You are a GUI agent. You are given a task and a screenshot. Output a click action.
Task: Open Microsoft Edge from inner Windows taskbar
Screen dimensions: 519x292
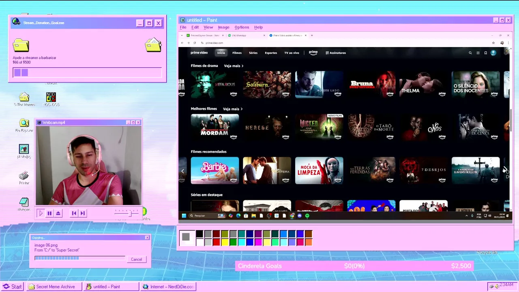238,216
